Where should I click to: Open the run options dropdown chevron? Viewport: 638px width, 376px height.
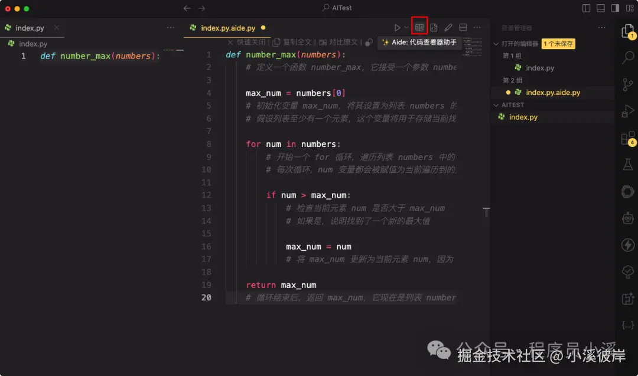407,27
